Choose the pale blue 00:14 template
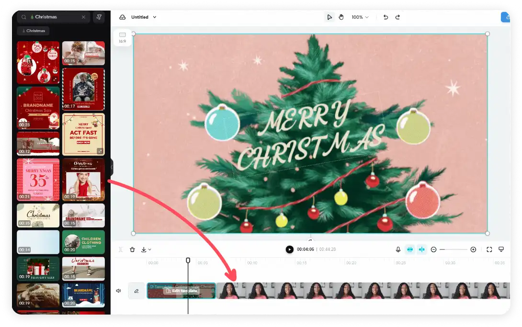This screenshot has height=327, width=522. click(38, 242)
